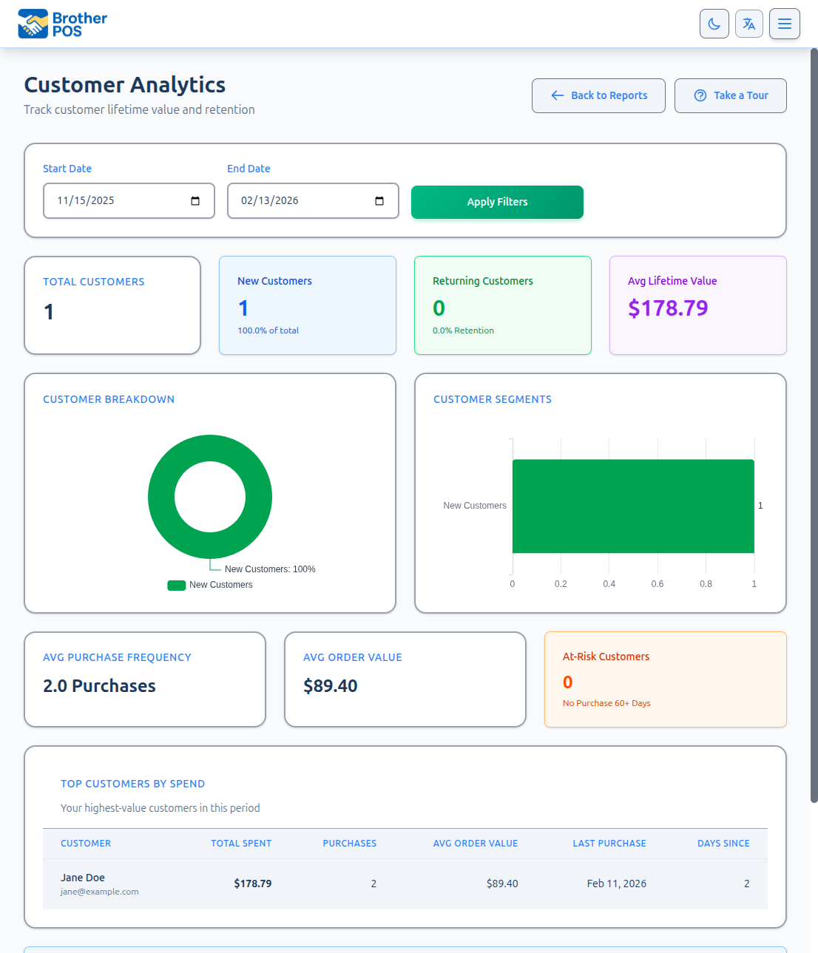Click the back arrow icon on Back to Reports

[x=556, y=95]
